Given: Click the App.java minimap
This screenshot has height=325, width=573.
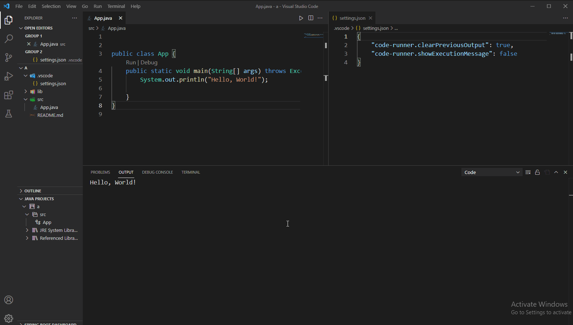Looking at the screenshot, I should tap(313, 35).
